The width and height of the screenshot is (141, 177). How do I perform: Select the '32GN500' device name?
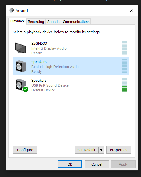coord(39,43)
